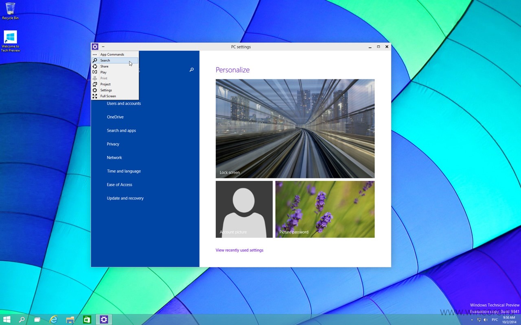This screenshot has height=325, width=521.
Task: Select Share from the app menu
Action: (x=115, y=66)
